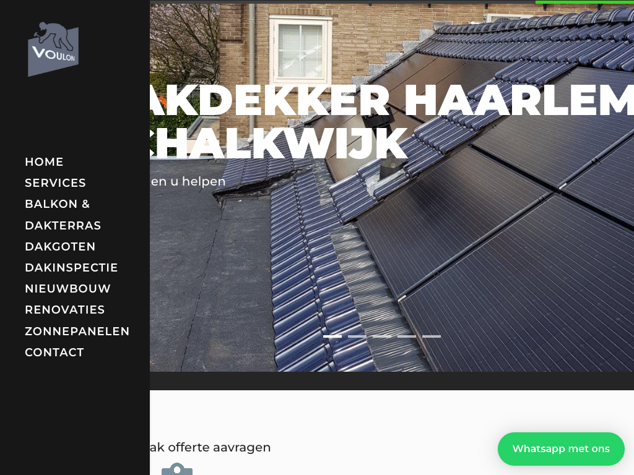Select the first slide indicator
Viewport: 634px width, 475px height.
point(332,336)
